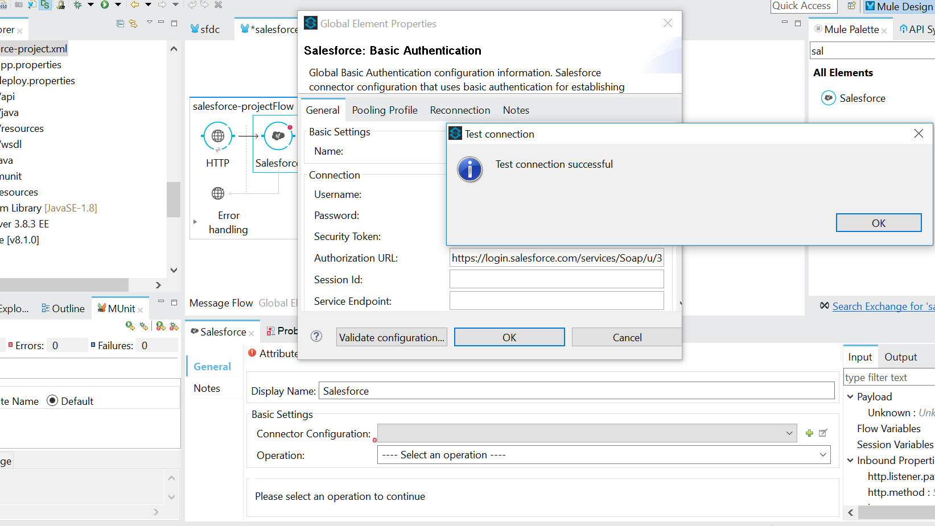Click the DataSense DS toolbar icon
The width and height of the screenshot is (935, 526).
(45, 5)
